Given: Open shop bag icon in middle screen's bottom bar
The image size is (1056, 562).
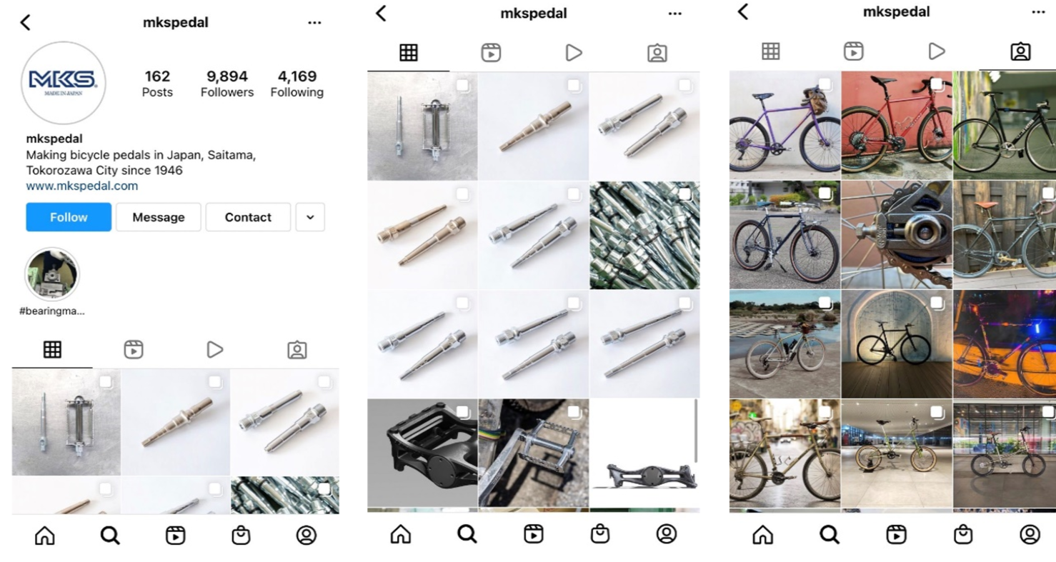Looking at the screenshot, I should [600, 533].
